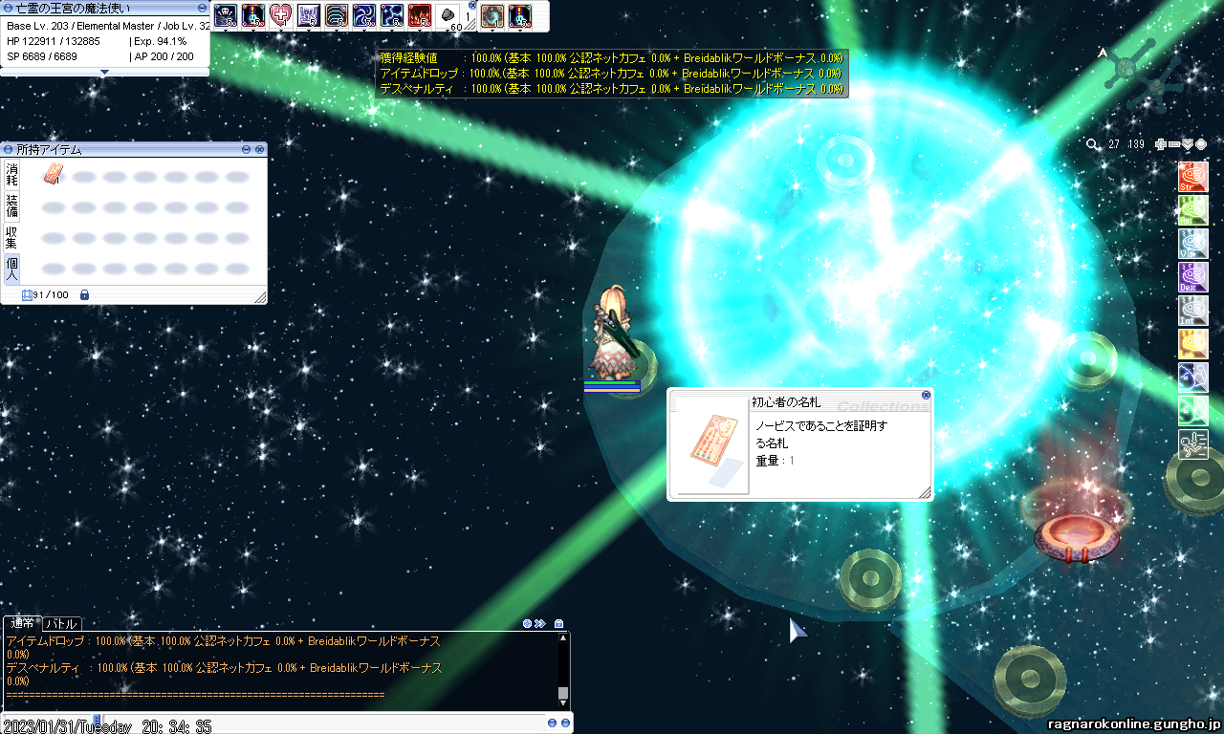This screenshot has height=734, width=1224.
Task: Switch to the 消耗 consumables tab
Action: (11, 175)
